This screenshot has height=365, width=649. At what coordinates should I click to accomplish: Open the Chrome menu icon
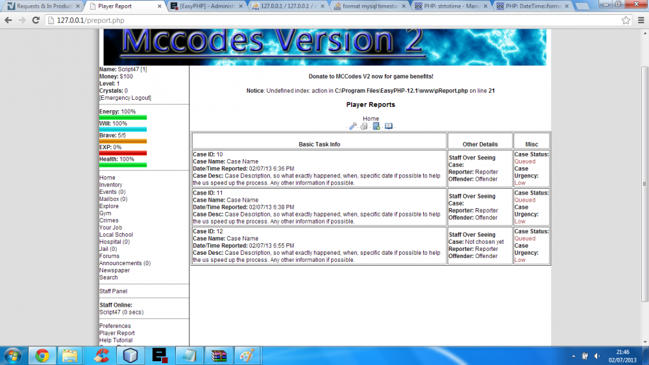pyautogui.click(x=639, y=20)
